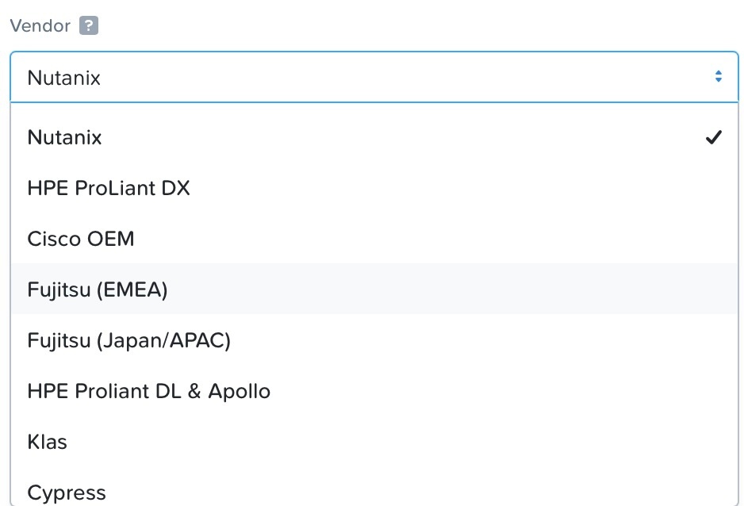Viewport: 744px width, 506px height.
Task: Set vendor to the Japan/APAC Fujitsu entry
Action: coord(374,340)
